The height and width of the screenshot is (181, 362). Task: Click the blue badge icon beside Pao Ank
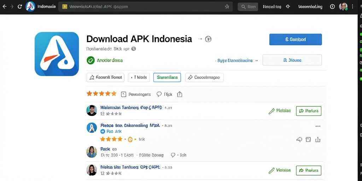pos(103,132)
